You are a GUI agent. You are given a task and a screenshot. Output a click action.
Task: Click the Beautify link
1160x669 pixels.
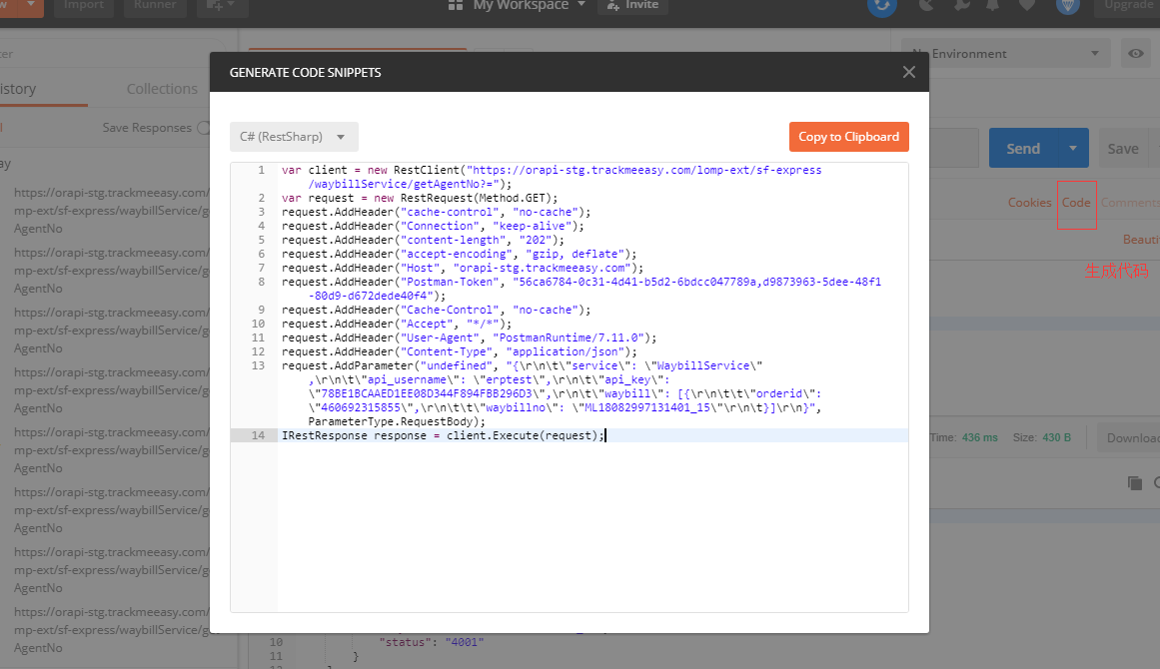click(1141, 240)
